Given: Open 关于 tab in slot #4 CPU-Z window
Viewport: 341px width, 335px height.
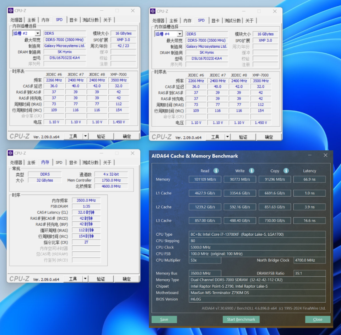Looking at the screenshot, I should [x=249, y=21].
